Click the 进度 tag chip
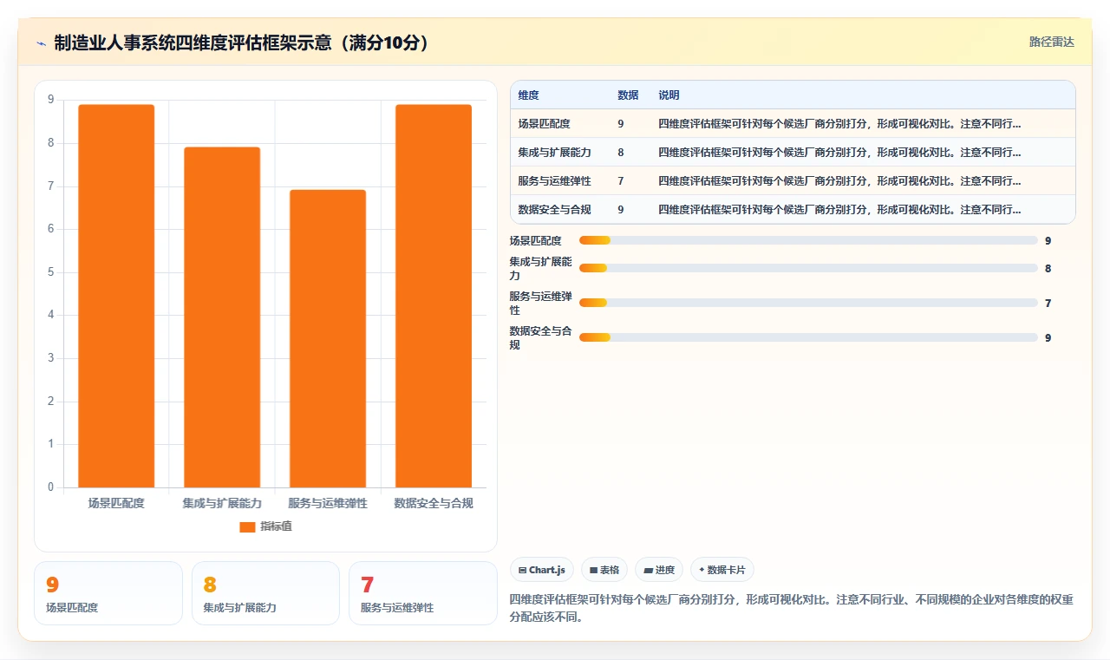The image size is (1110, 660). point(659,570)
